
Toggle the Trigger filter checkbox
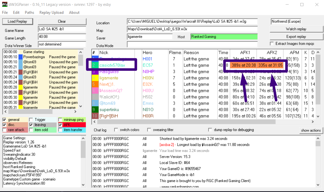[31, 120]
